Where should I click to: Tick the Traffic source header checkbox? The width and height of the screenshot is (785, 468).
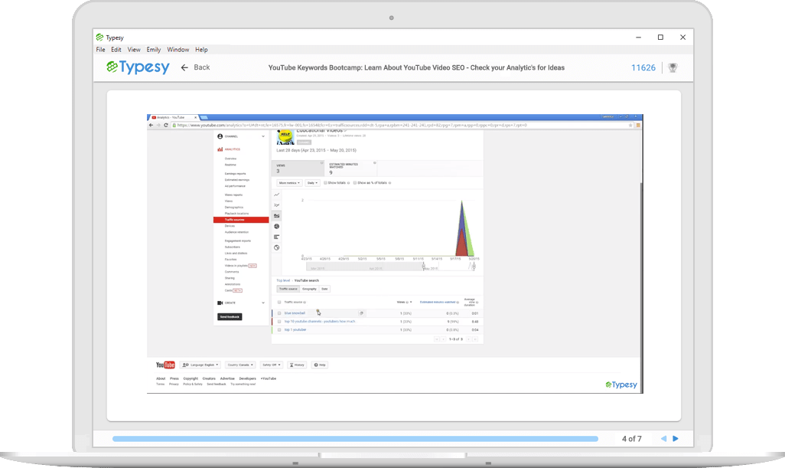coord(279,302)
